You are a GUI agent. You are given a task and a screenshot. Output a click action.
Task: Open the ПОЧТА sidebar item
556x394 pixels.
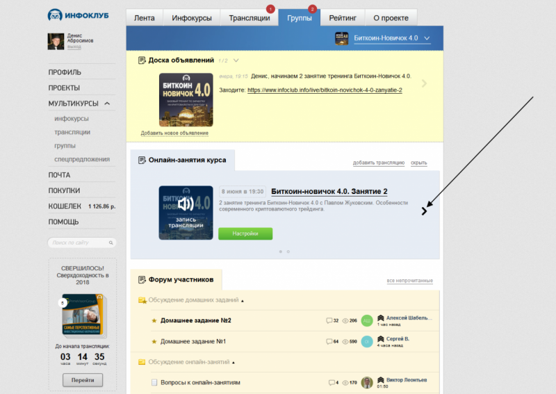click(59, 175)
